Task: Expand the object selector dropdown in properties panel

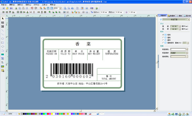Action: click(x=189, y=20)
